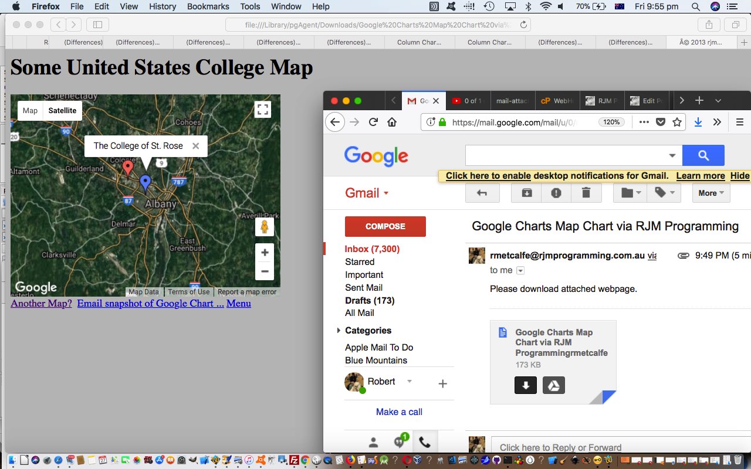
Task: Open the Sent Mail folder
Action: 364,288
